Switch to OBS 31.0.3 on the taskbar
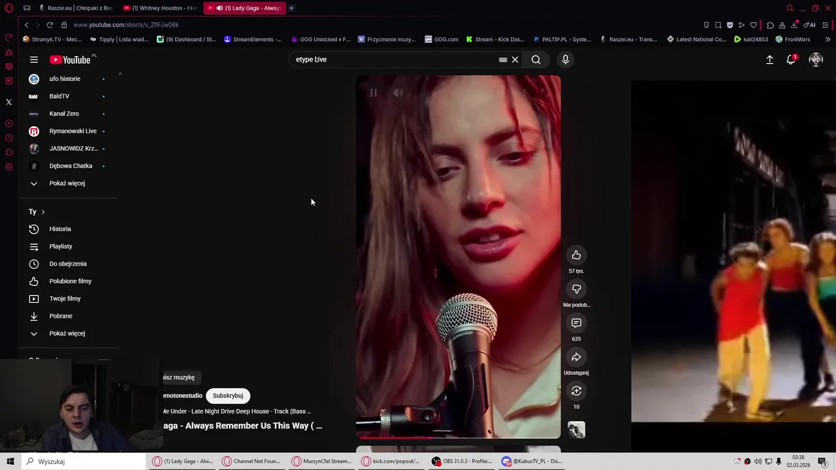 [462, 462]
